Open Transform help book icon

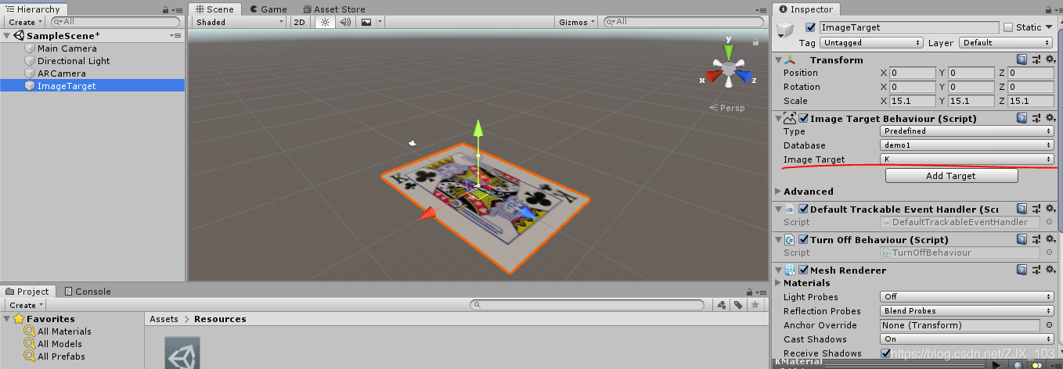click(1022, 59)
